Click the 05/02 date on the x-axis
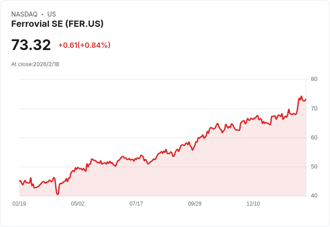Image resolution: width=330 pixels, height=227 pixels. pos(78,204)
